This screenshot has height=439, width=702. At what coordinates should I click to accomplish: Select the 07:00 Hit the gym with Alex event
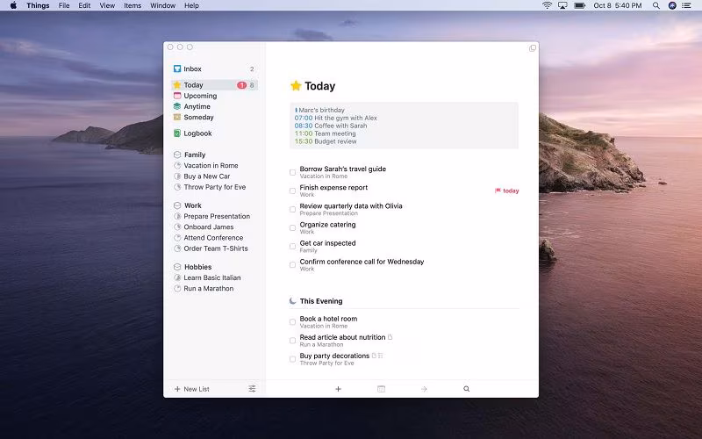[336, 118]
